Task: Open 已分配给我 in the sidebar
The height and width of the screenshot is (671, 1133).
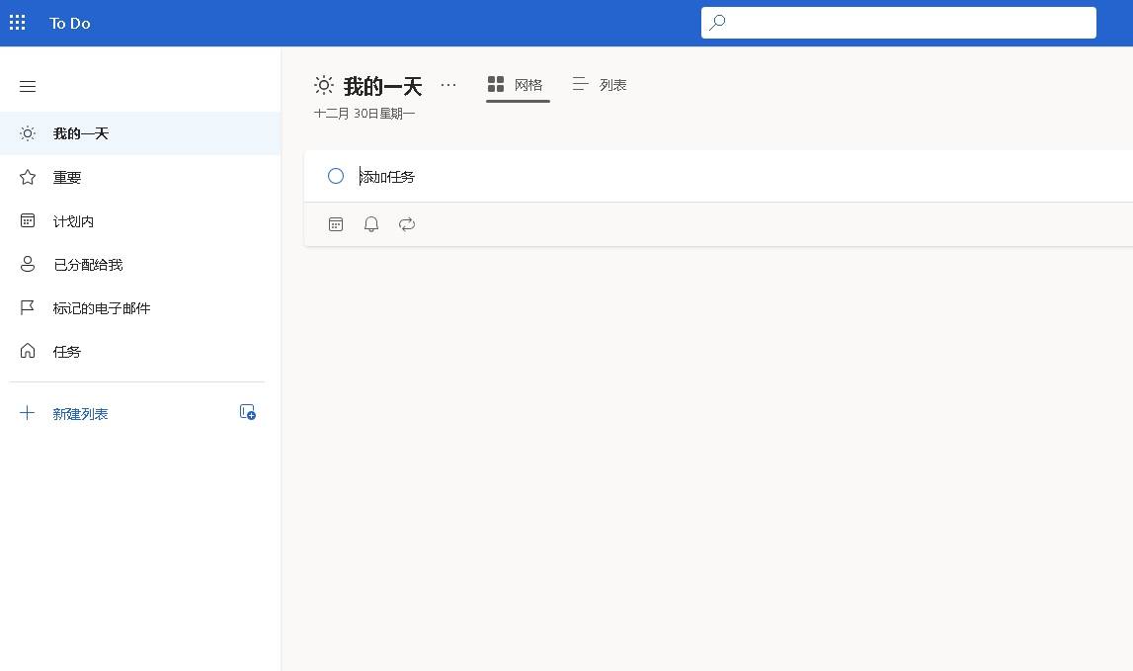Action: point(140,265)
